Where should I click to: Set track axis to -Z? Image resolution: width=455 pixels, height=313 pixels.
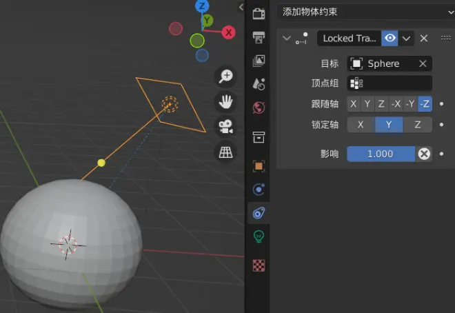pyautogui.click(x=425, y=104)
